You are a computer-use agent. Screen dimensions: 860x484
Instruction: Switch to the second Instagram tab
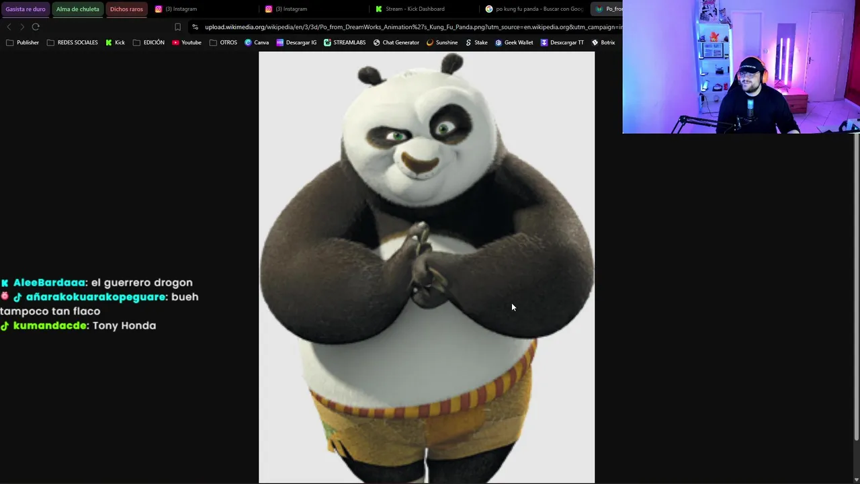pyautogui.click(x=312, y=9)
